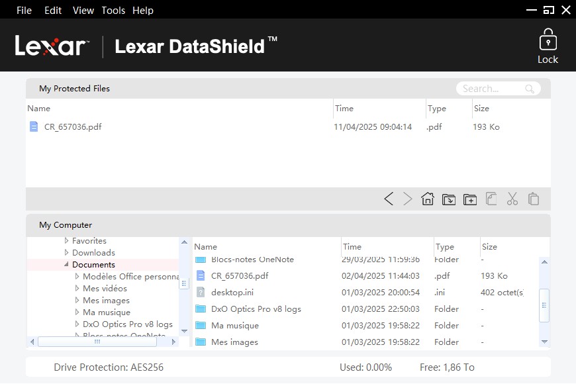576x384 pixels.
Task: Click Free: 1,86 To status text
Action: (447, 367)
